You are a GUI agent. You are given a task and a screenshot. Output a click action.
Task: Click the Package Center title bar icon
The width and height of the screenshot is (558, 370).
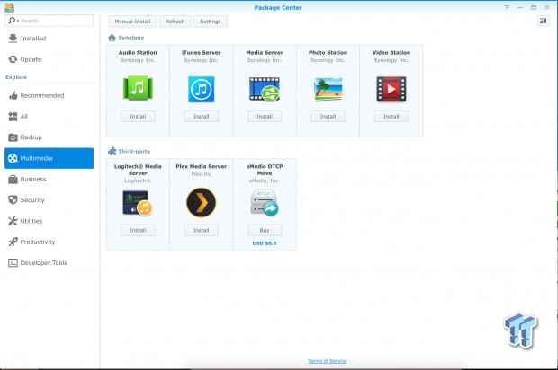pos(10,7)
